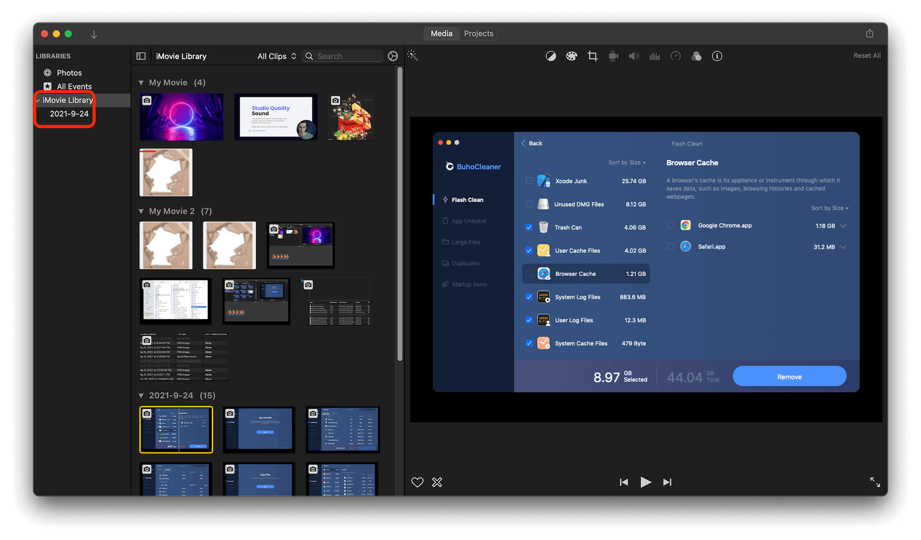Select the Studio Quality Sound thumbnail
This screenshot has height=540, width=921.
(276, 117)
